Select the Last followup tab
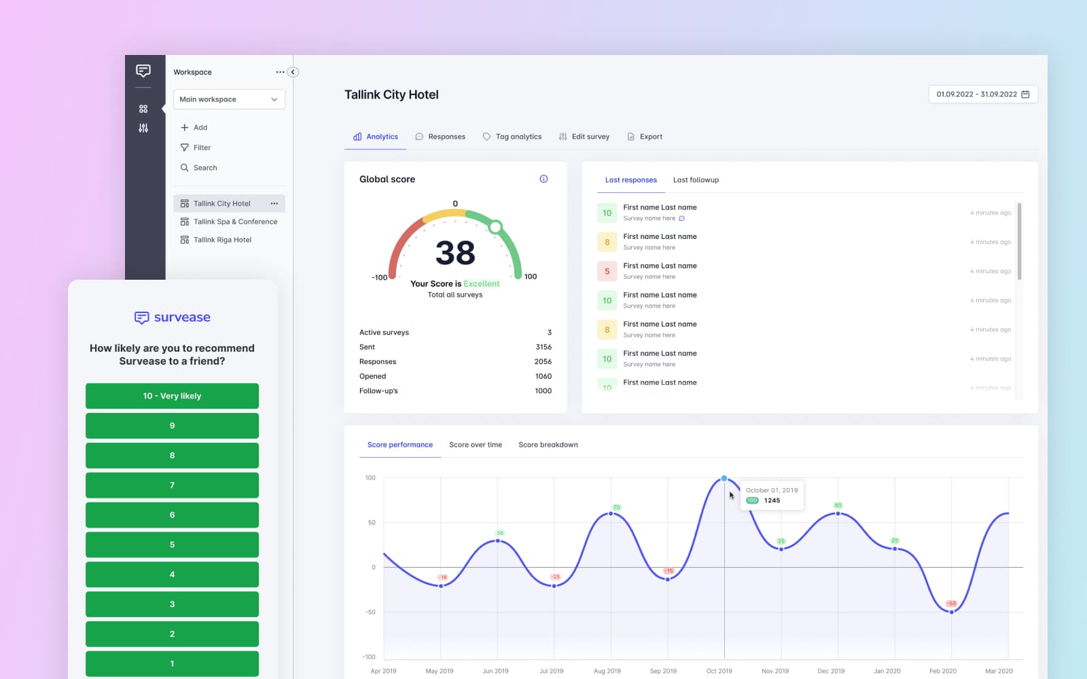This screenshot has height=679, width=1087. (696, 180)
